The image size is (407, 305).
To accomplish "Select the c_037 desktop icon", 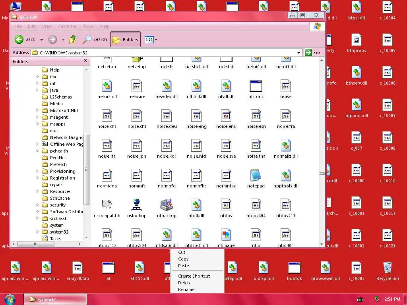I will coord(357,138).
